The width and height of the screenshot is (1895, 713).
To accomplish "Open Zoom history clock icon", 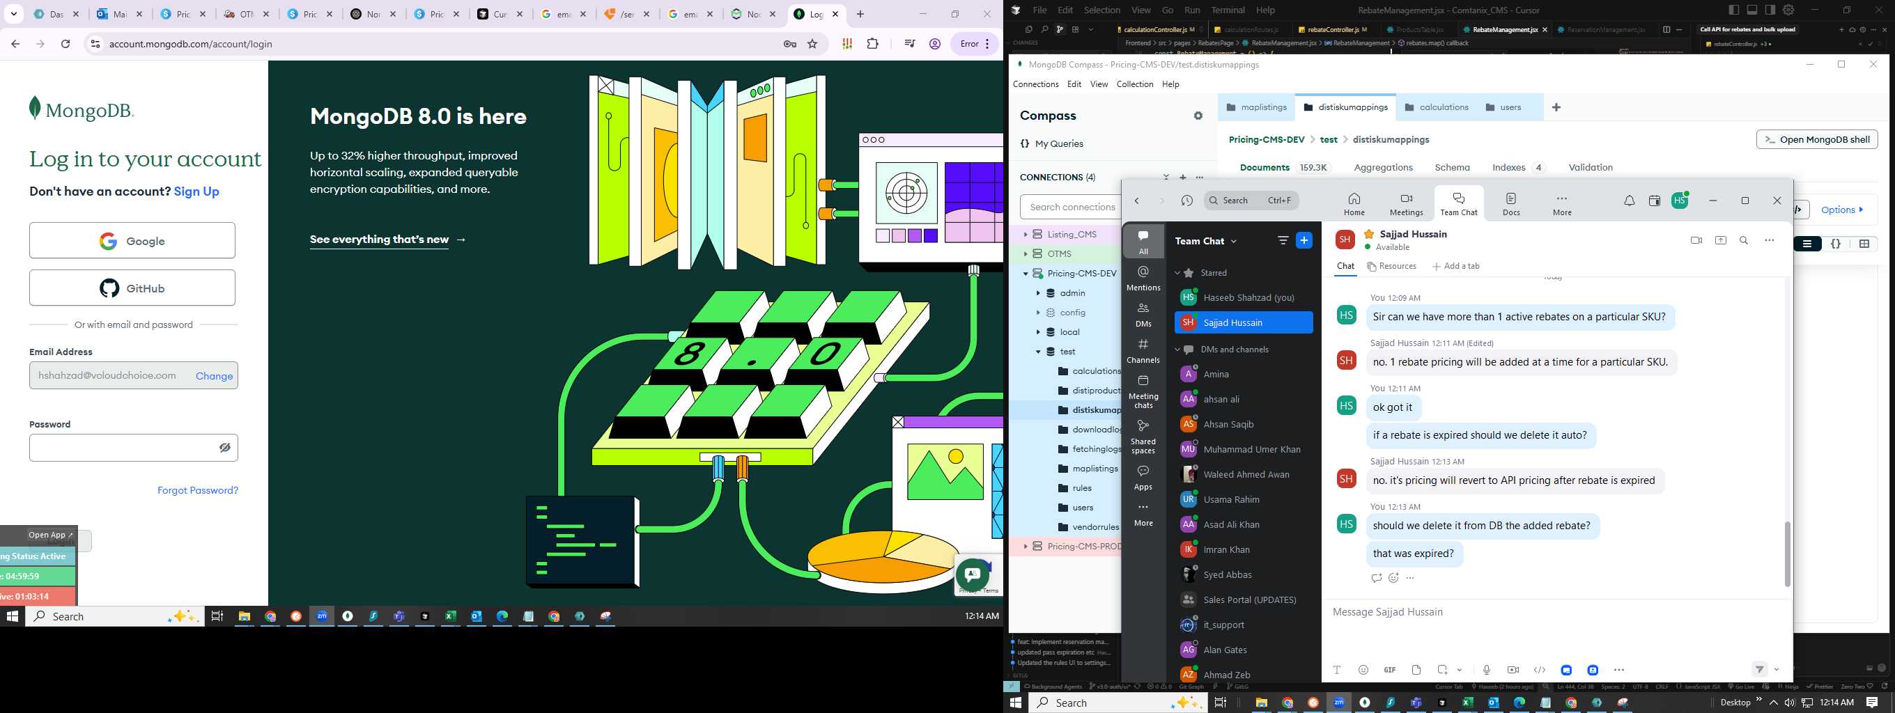I will click(1186, 201).
